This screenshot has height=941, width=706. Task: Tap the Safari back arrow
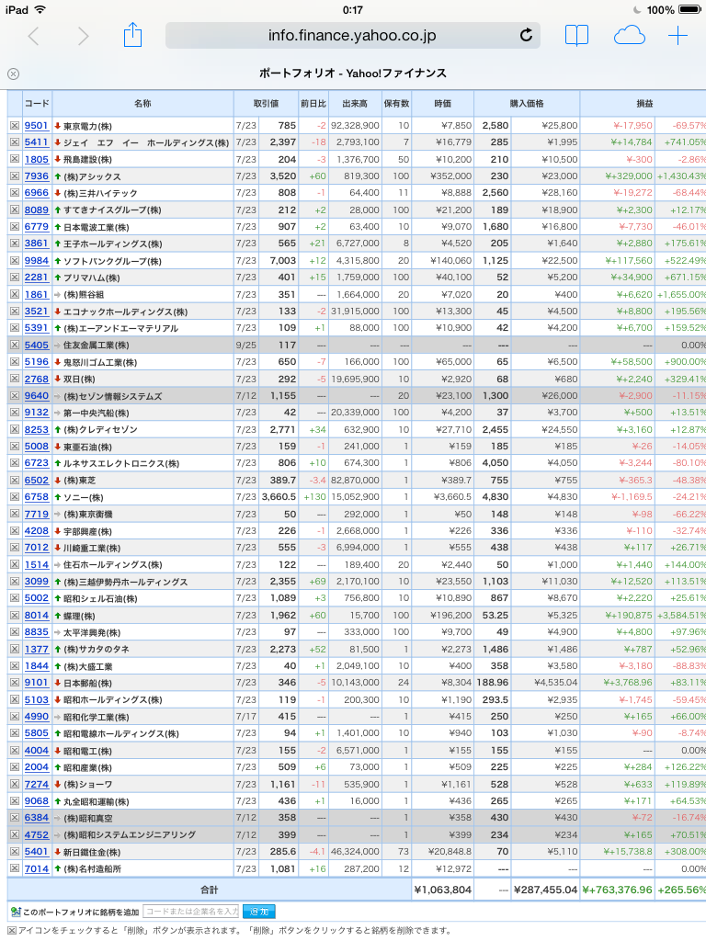[x=34, y=36]
